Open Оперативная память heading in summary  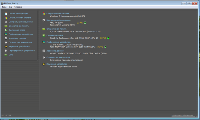(56, 29)
